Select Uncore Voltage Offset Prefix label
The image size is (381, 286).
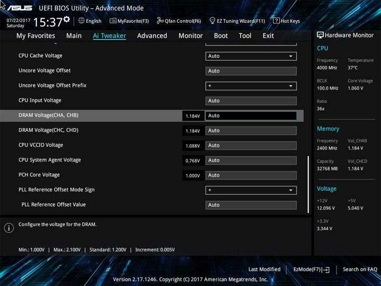point(52,85)
